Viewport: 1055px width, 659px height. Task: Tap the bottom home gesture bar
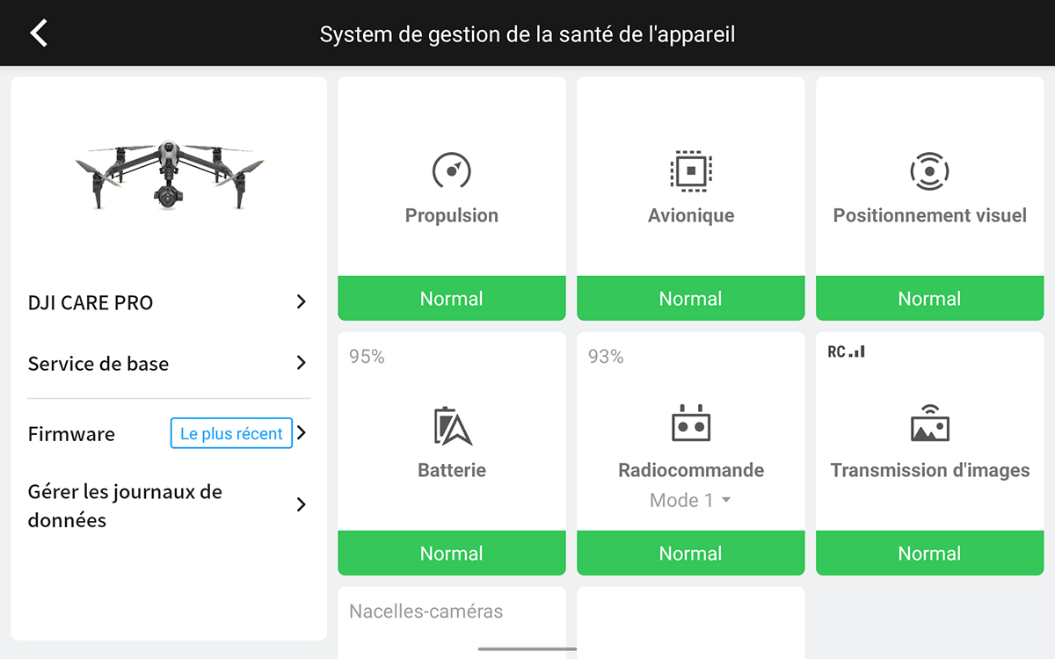click(527, 648)
